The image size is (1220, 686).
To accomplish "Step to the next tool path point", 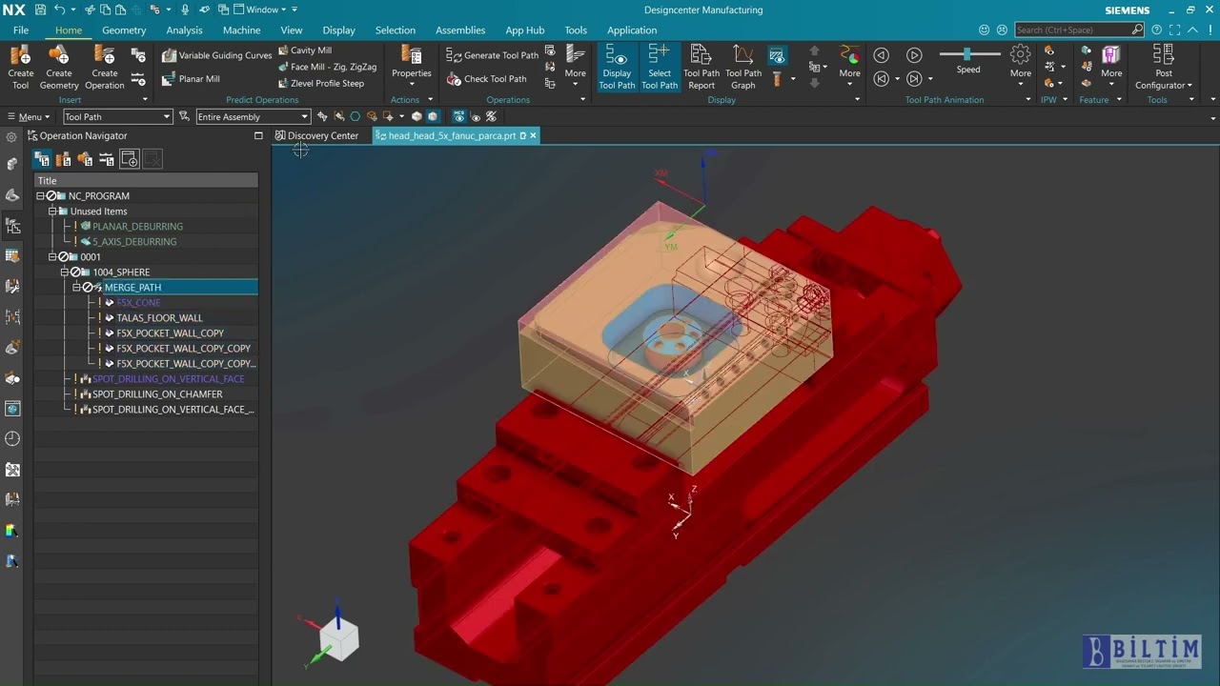I will coord(914,79).
